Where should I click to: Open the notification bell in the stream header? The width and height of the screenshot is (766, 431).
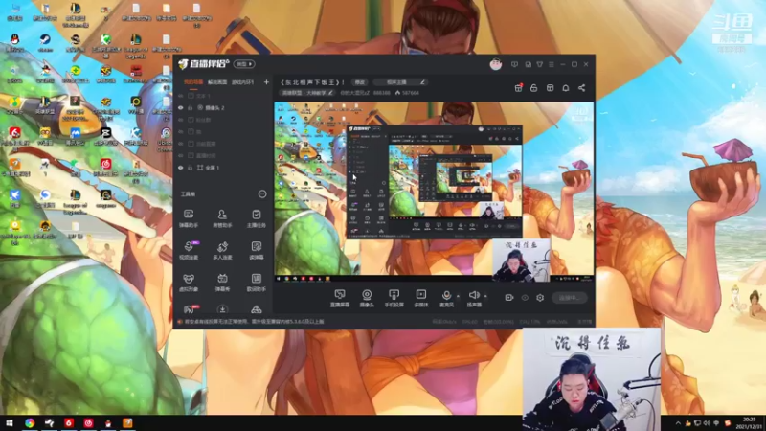click(x=566, y=88)
